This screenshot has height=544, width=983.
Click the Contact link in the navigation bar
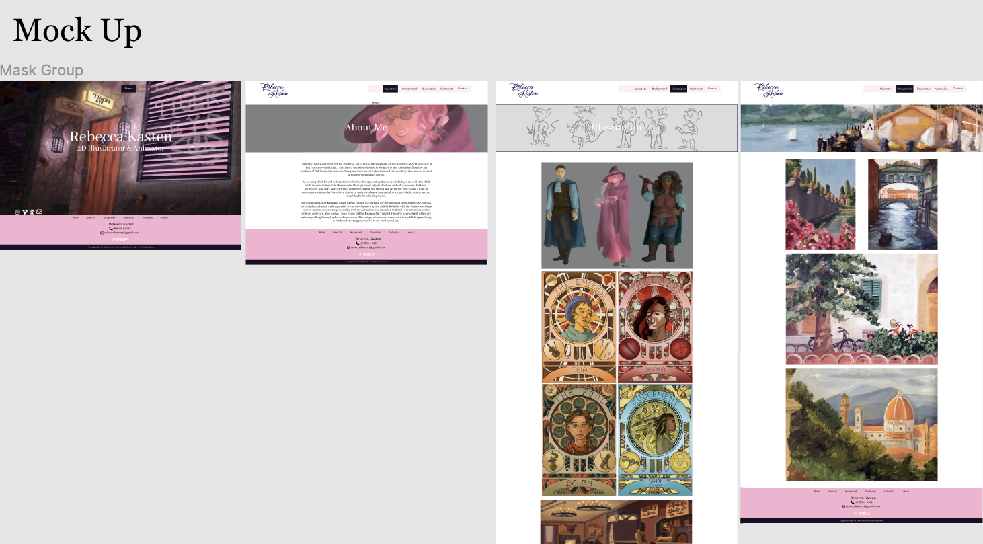coord(463,88)
